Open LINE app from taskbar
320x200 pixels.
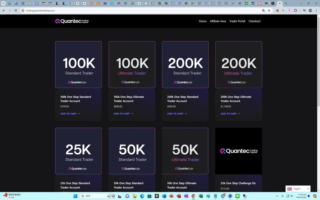tap(237, 196)
